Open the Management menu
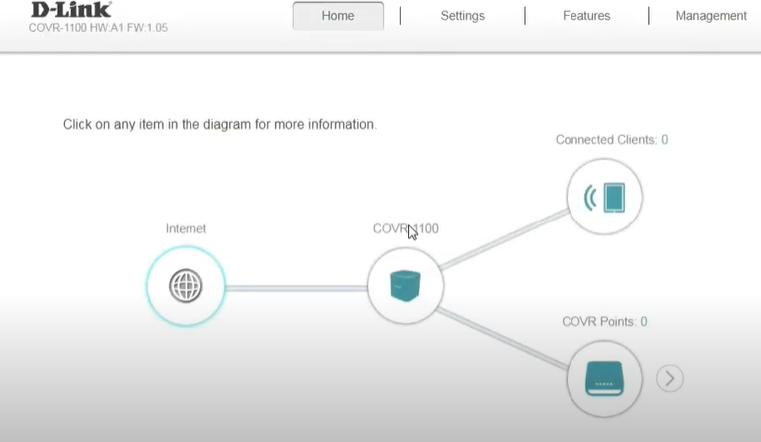 [x=711, y=16]
